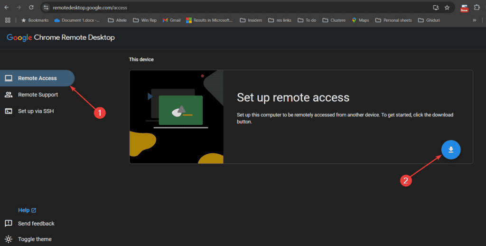Bookmark this page with the star icon
The height and width of the screenshot is (246, 486).
click(x=447, y=8)
